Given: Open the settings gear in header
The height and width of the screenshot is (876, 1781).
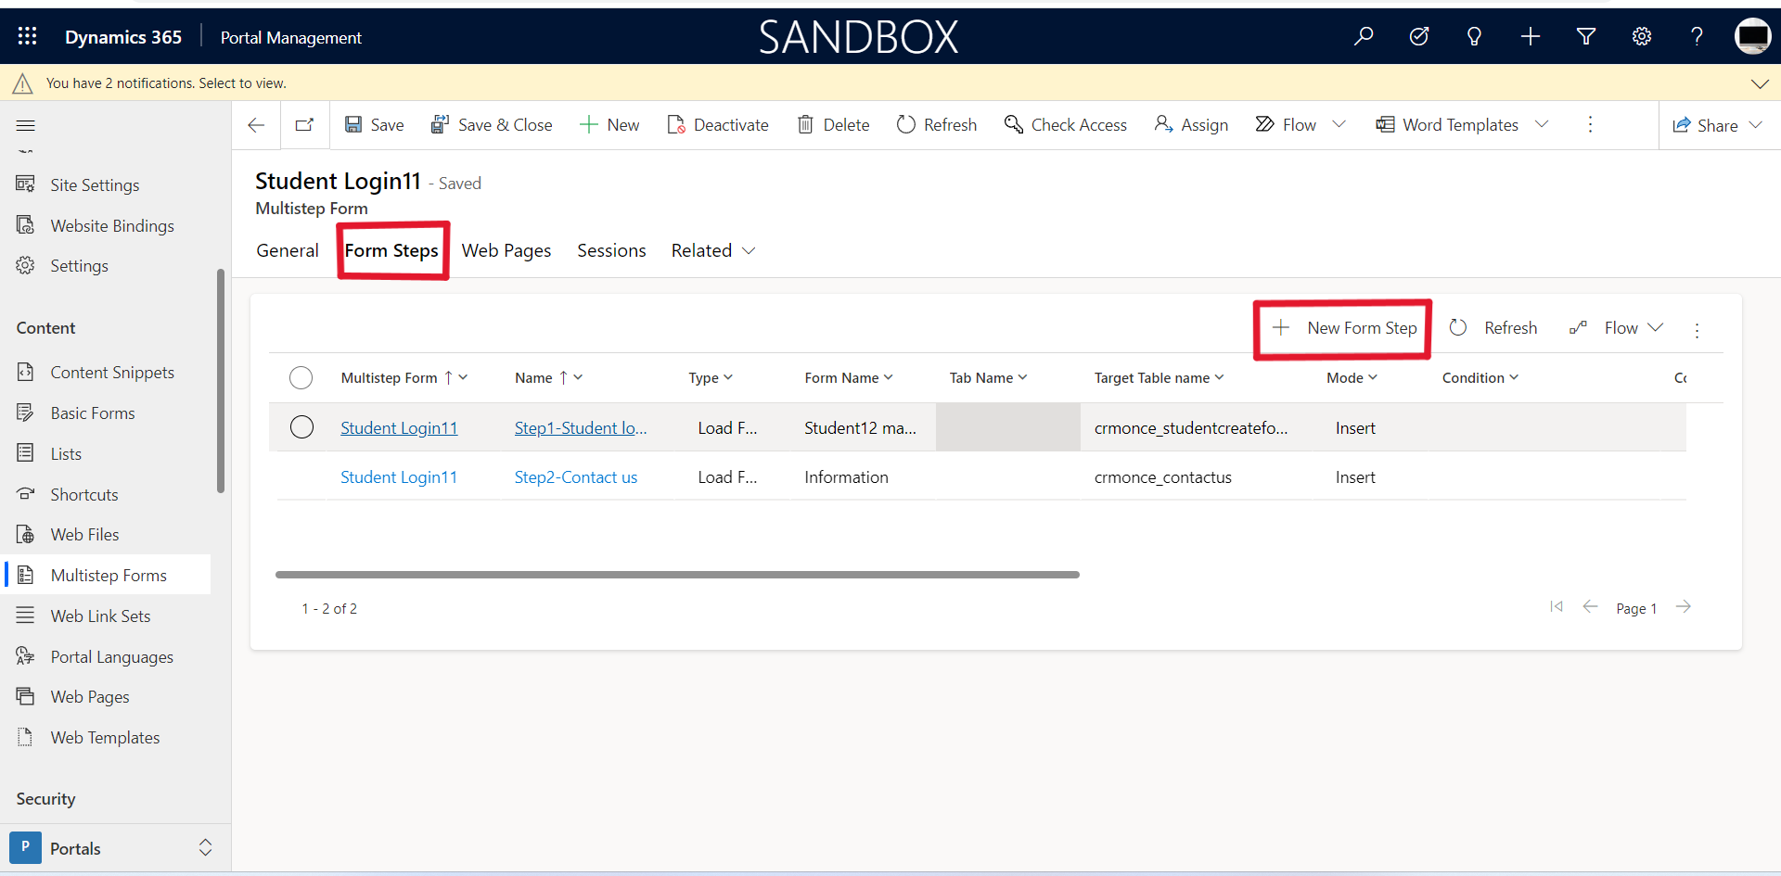Looking at the screenshot, I should (x=1642, y=36).
